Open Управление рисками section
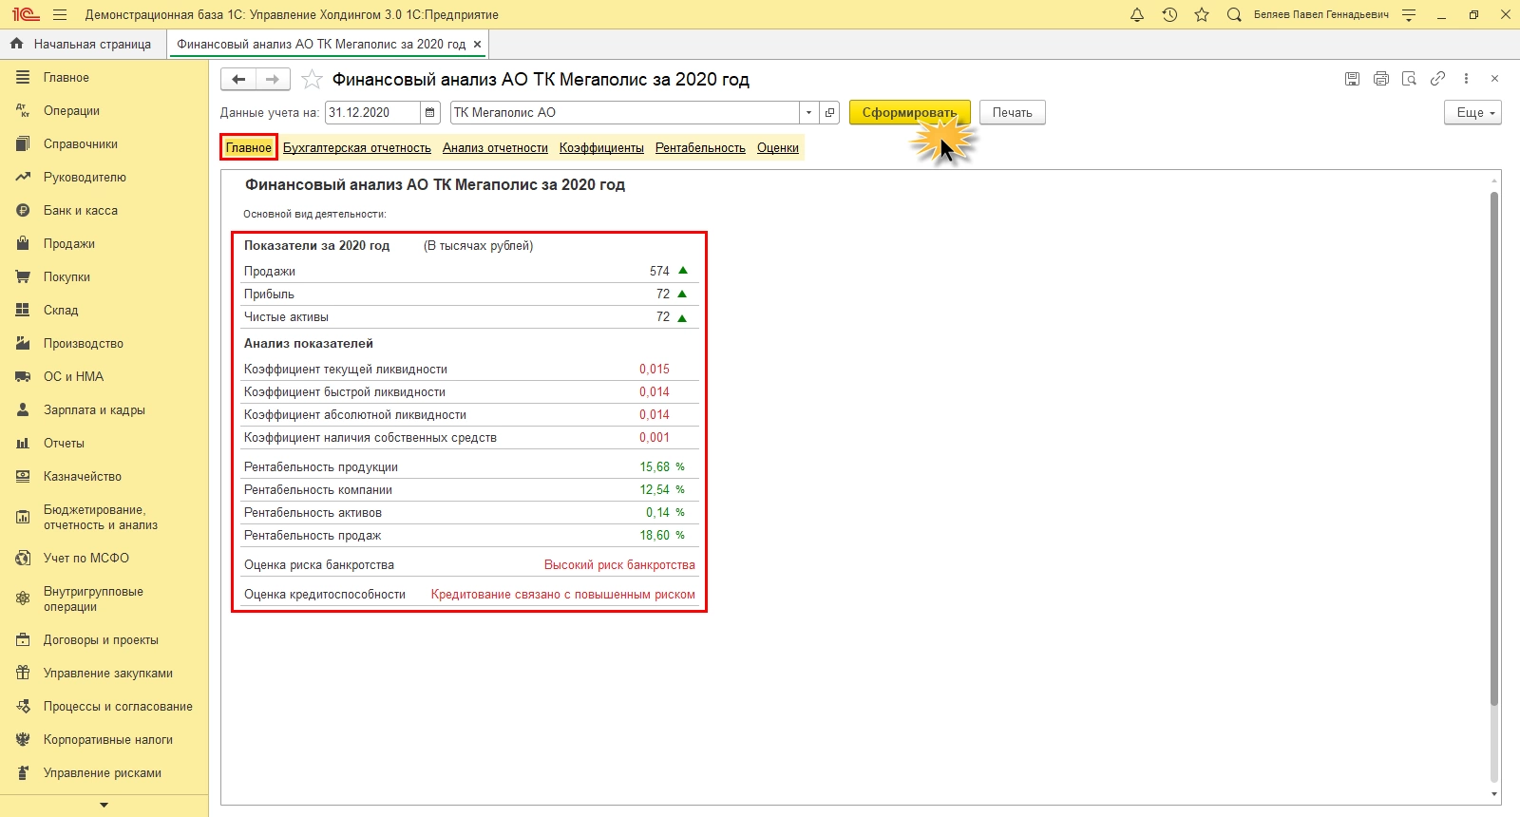The width and height of the screenshot is (1520, 817). (103, 773)
